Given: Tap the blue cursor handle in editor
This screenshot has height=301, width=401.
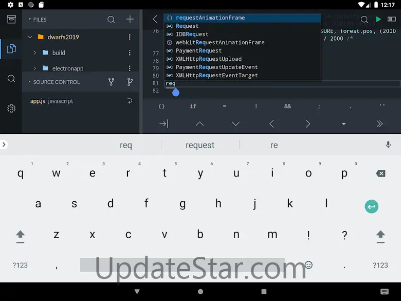Looking at the screenshot, I should [176, 93].
